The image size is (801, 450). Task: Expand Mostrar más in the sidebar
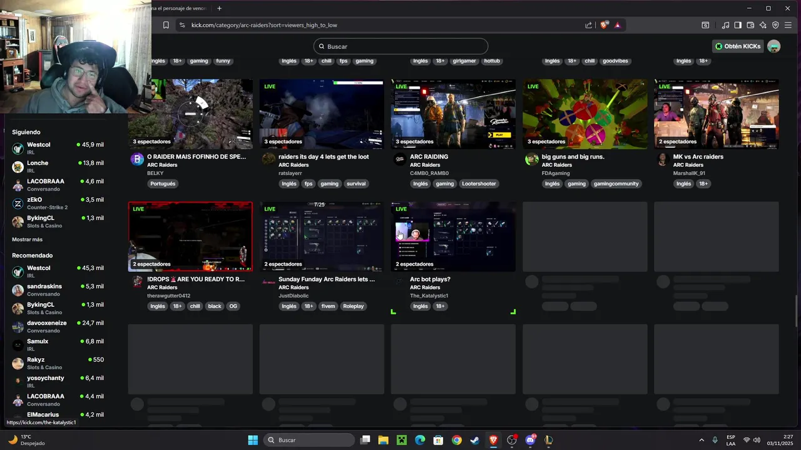28,239
